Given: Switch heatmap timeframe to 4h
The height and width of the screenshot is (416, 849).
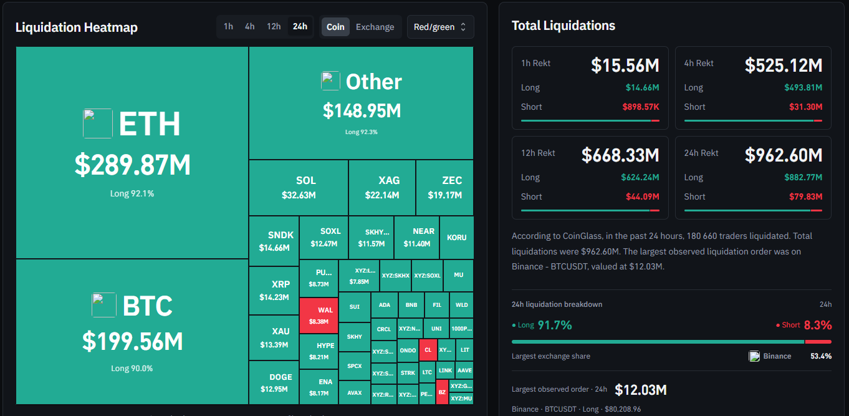Looking at the screenshot, I should coord(250,27).
